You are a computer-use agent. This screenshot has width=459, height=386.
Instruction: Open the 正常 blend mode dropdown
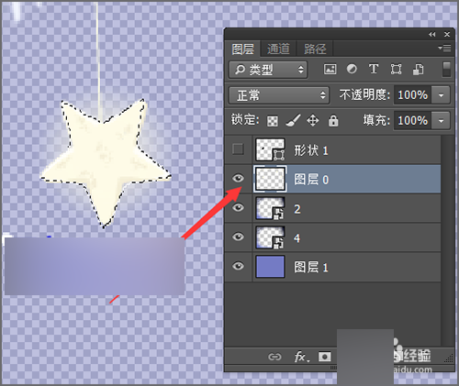tap(279, 95)
